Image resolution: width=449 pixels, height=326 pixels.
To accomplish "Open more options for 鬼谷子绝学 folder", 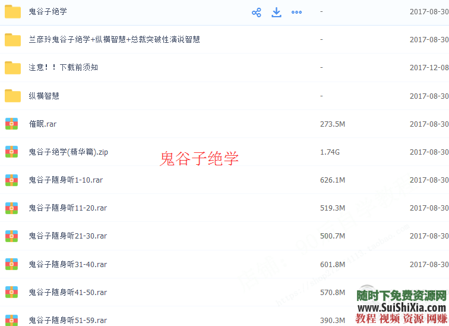I will 296,12.
